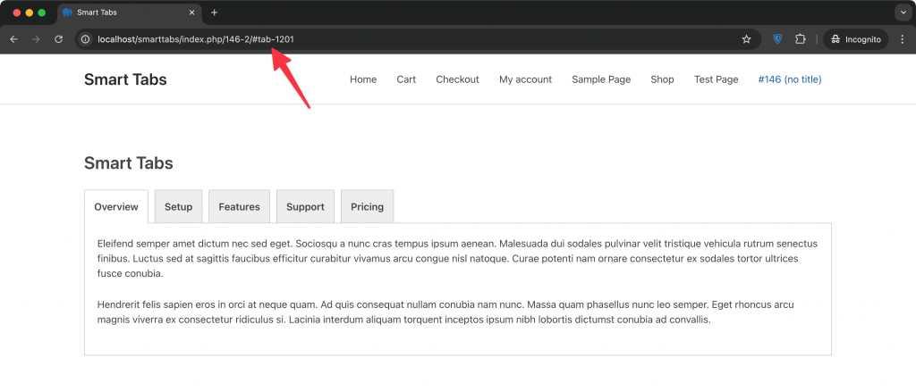Open a new browser tab with plus
916x391 pixels.
coord(215,12)
